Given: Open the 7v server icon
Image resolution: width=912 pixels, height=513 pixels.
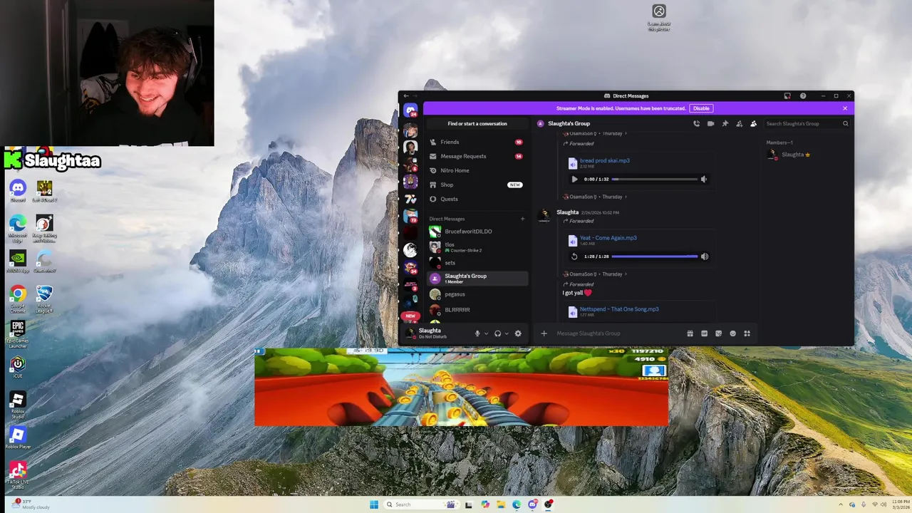Looking at the screenshot, I should click(410, 199).
